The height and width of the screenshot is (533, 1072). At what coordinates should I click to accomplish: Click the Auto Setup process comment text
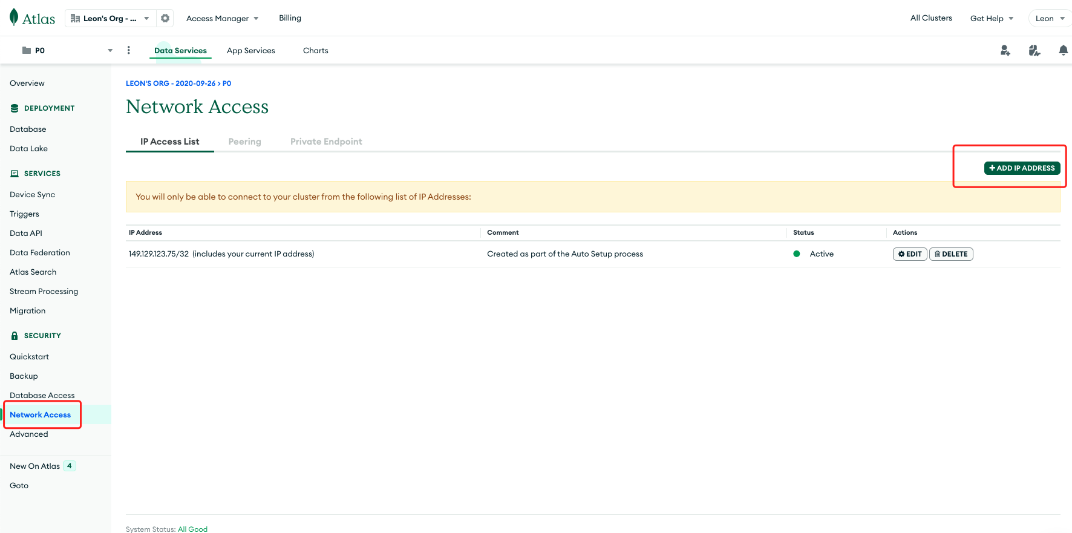click(565, 254)
